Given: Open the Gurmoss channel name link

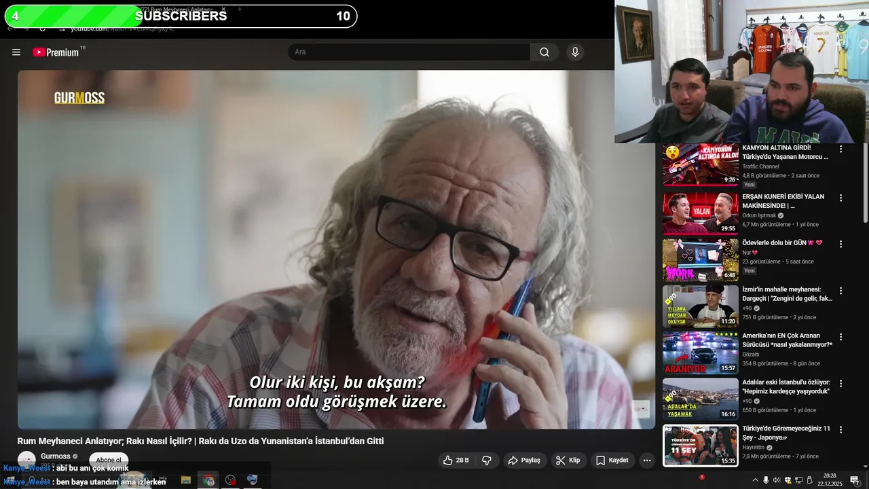Looking at the screenshot, I should (56, 456).
